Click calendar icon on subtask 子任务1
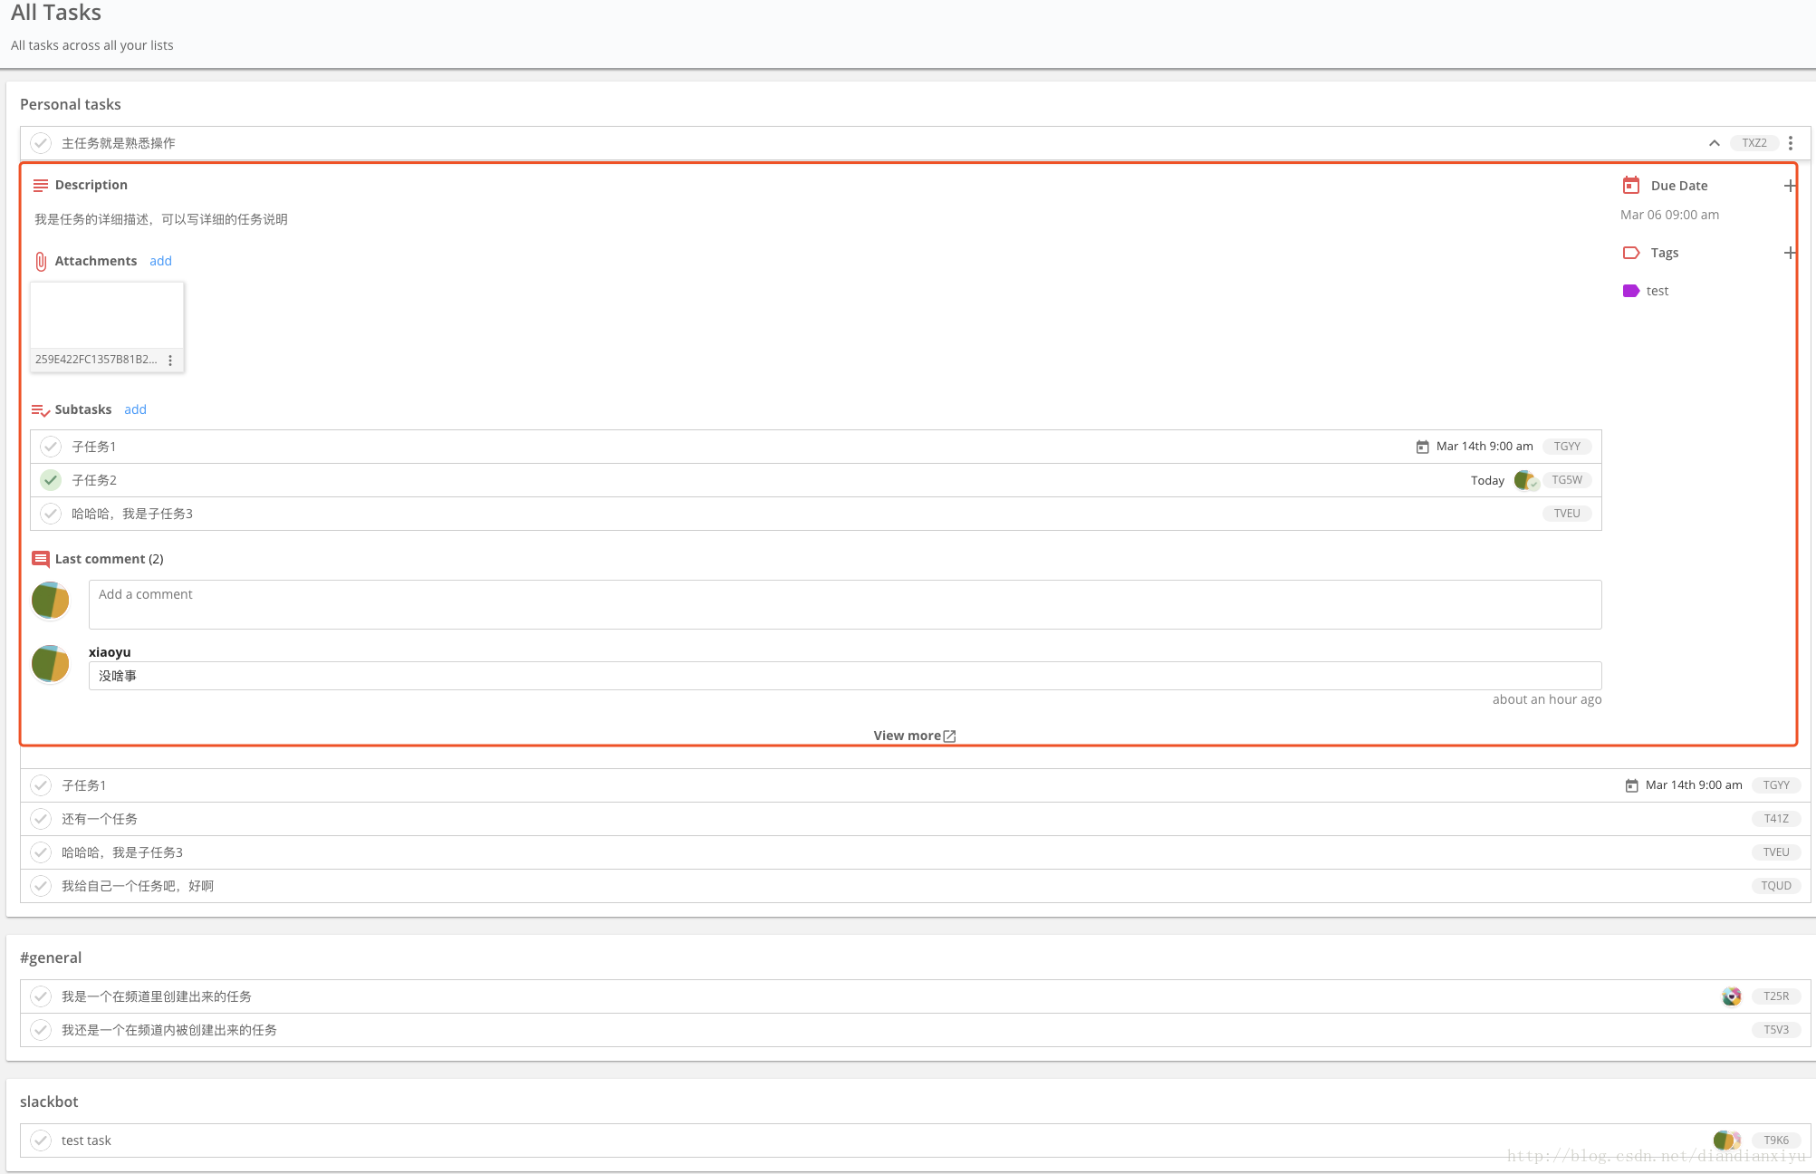This screenshot has height=1174, width=1816. point(1422,447)
